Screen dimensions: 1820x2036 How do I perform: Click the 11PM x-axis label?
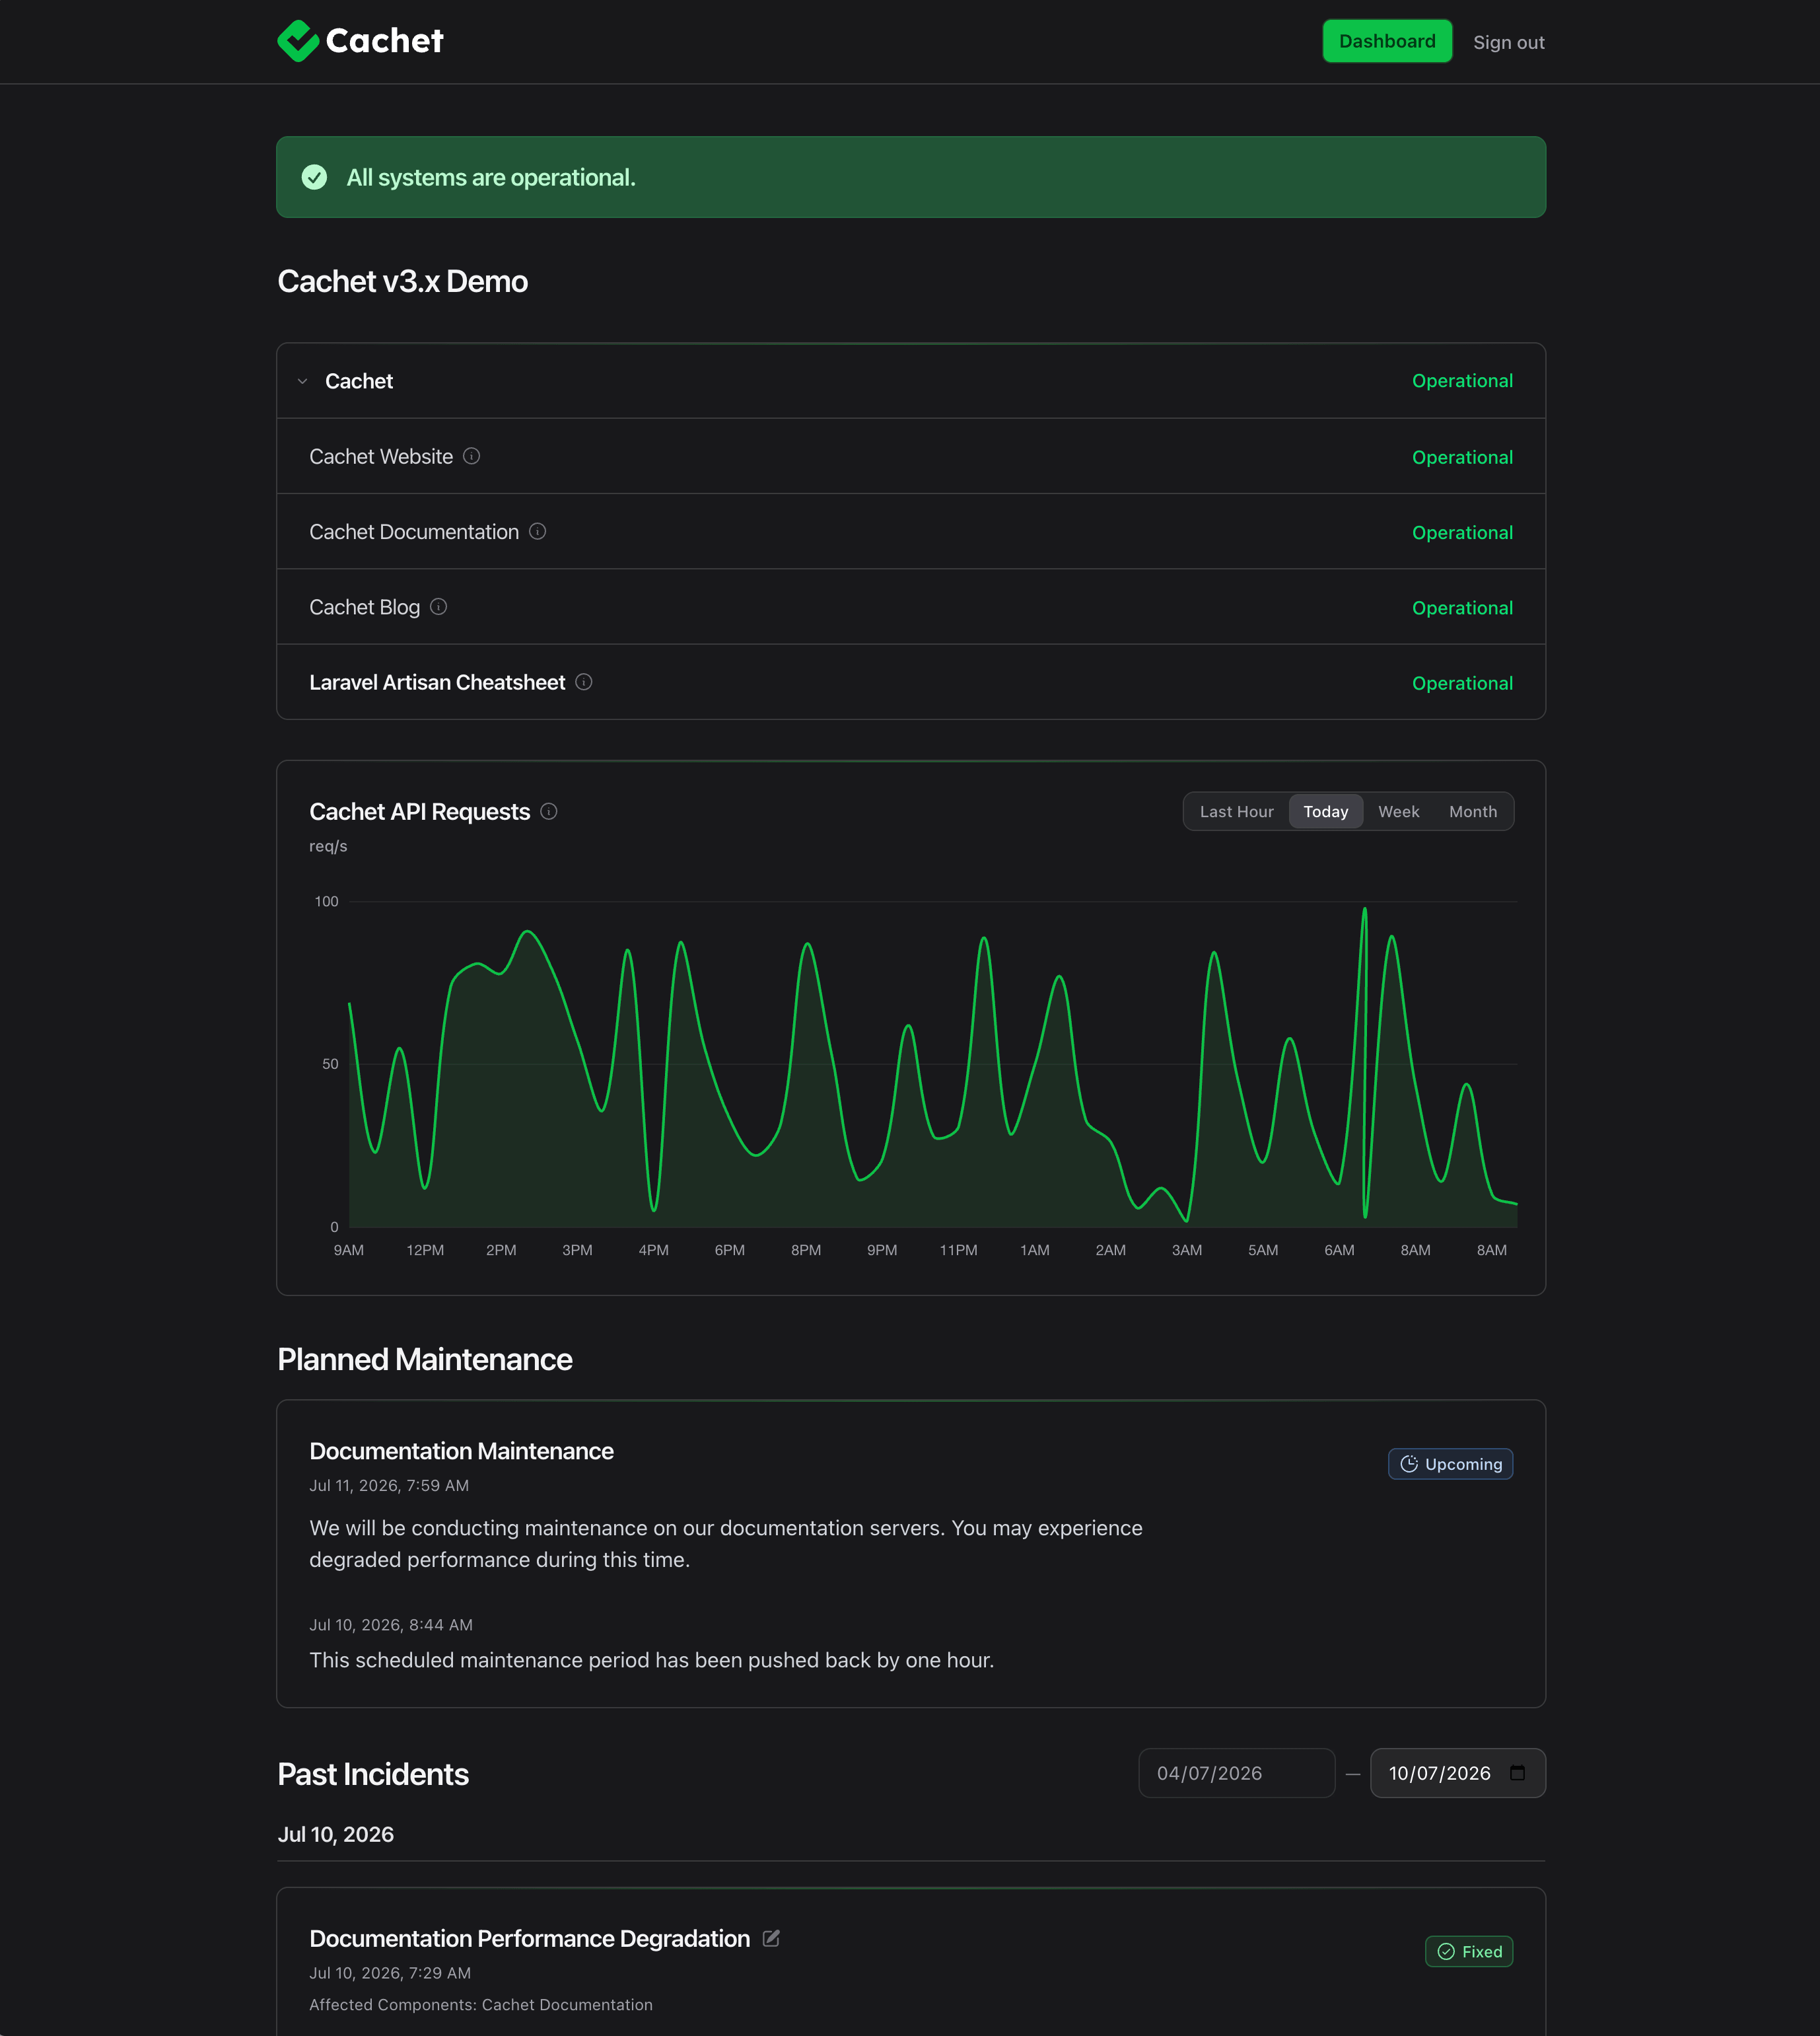pyautogui.click(x=958, y=1250)
